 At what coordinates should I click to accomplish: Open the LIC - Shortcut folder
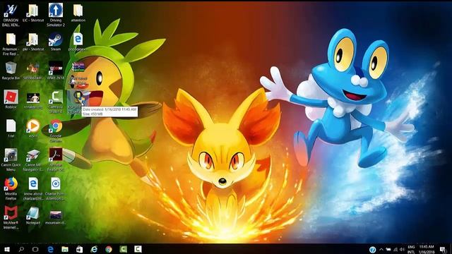33,13
